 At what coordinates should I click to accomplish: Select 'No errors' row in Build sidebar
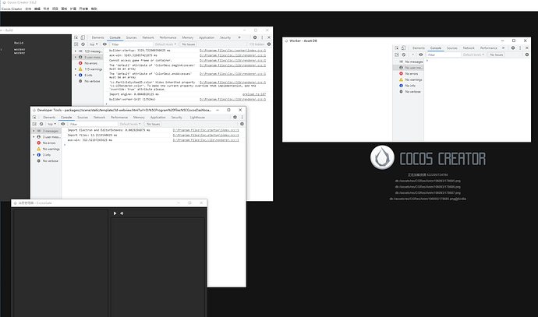87,63
